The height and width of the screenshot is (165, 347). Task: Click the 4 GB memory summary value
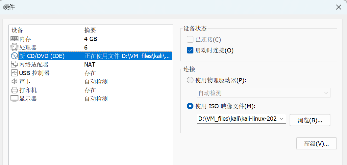click(x=91, y=39)
